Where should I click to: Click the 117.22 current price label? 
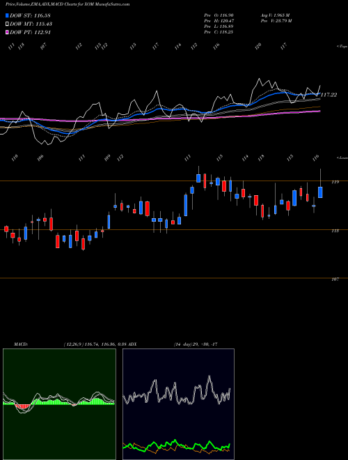click(x=329, y=95)
